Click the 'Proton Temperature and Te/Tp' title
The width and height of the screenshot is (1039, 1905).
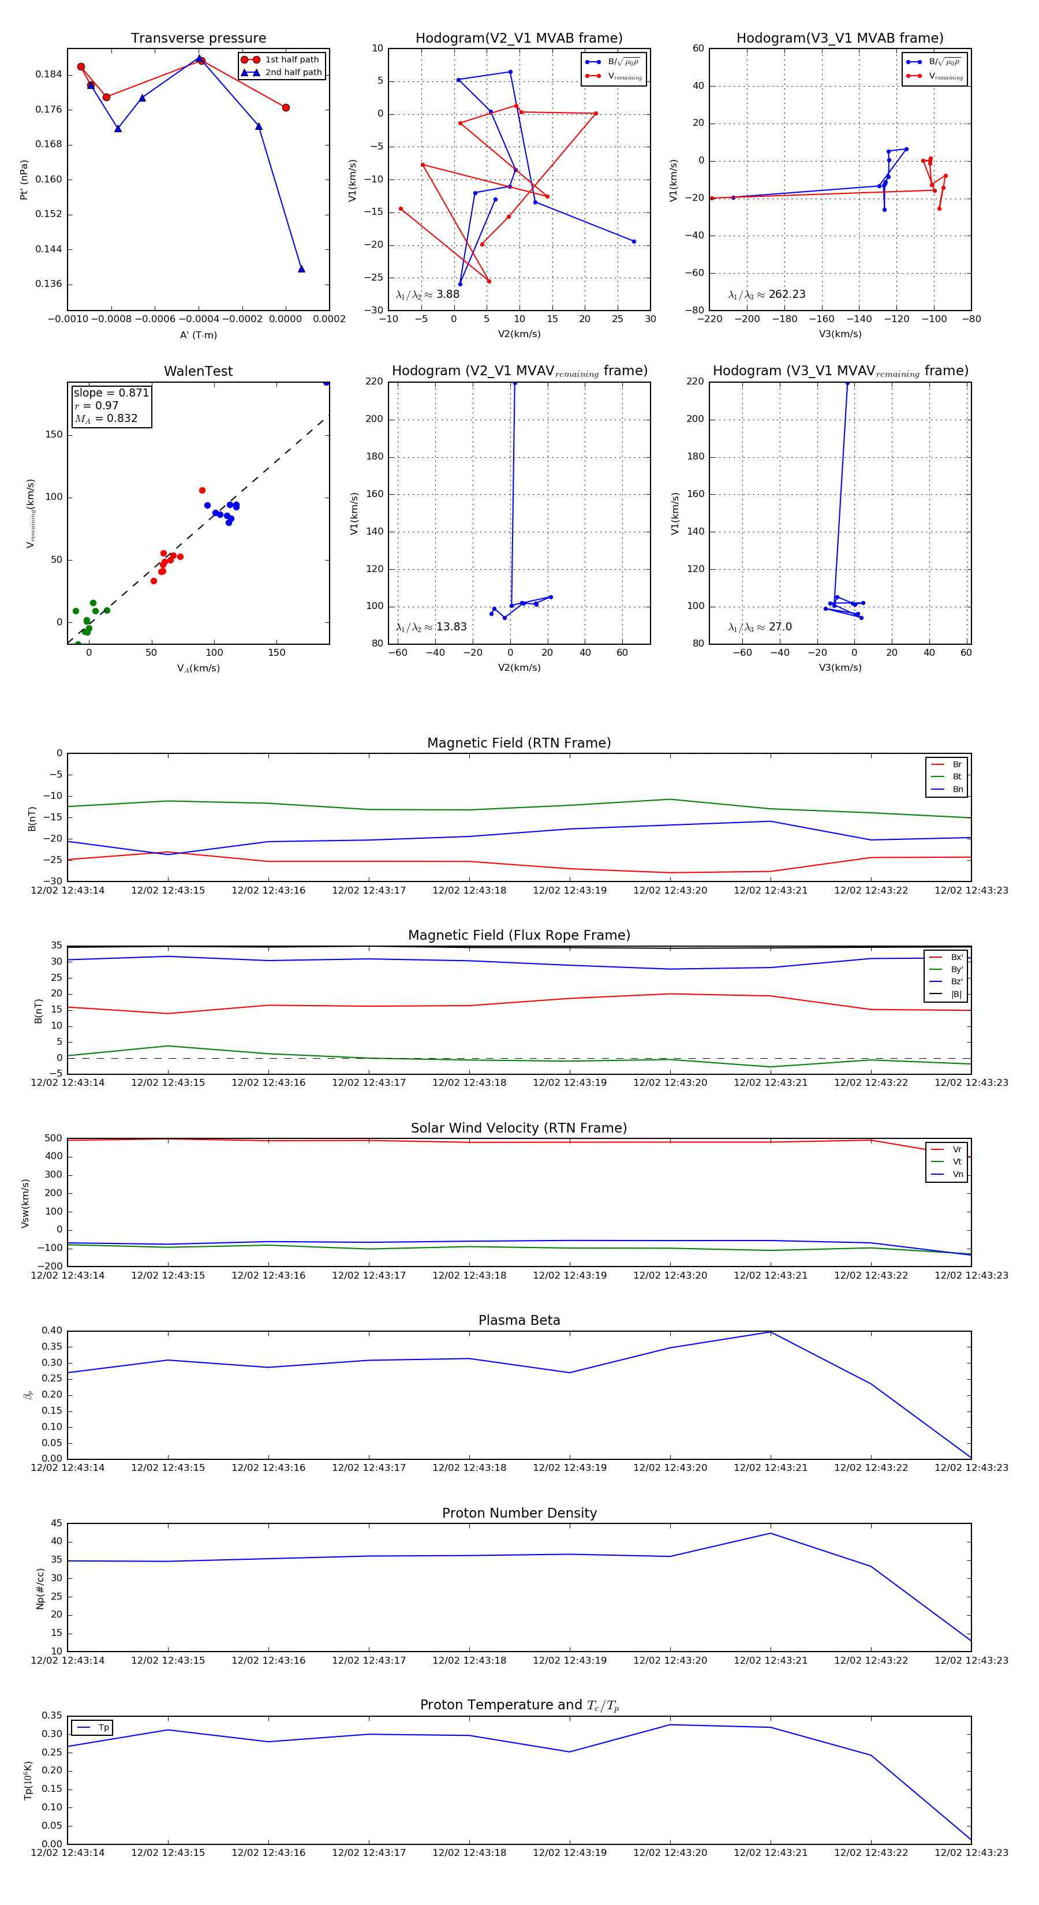click(x=519, y=1705)
